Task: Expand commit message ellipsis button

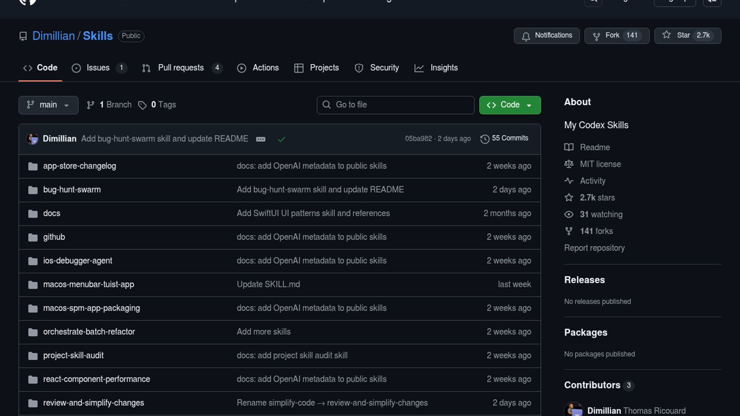Action: [x=261, y=139]
